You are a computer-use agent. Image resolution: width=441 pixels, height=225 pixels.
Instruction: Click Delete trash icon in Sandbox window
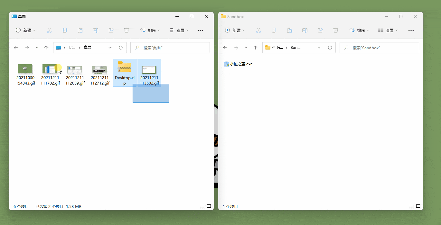[x=336, y=30]
